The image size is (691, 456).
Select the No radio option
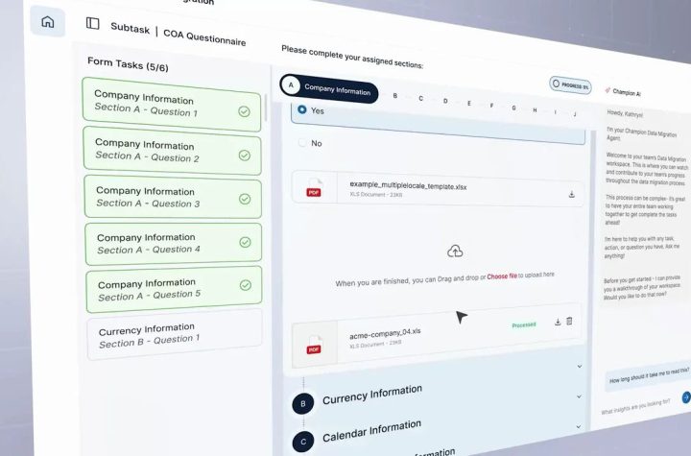pyautogui.click(x=303, y=143)
